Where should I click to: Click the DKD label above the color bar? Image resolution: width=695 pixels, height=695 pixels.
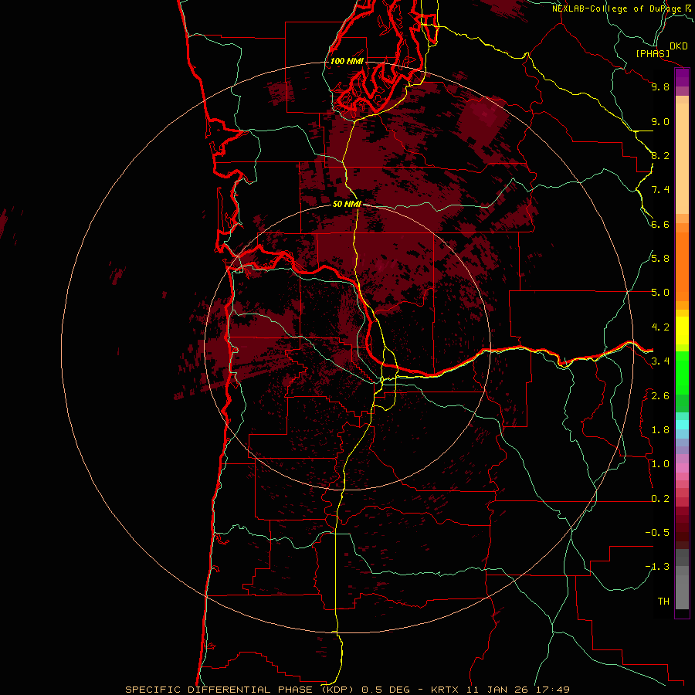[x=679, y=46]
